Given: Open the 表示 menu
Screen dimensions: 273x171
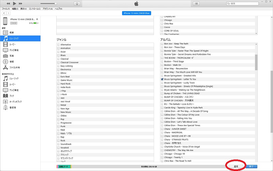Looking at the screenshot, I should (24, 9).
